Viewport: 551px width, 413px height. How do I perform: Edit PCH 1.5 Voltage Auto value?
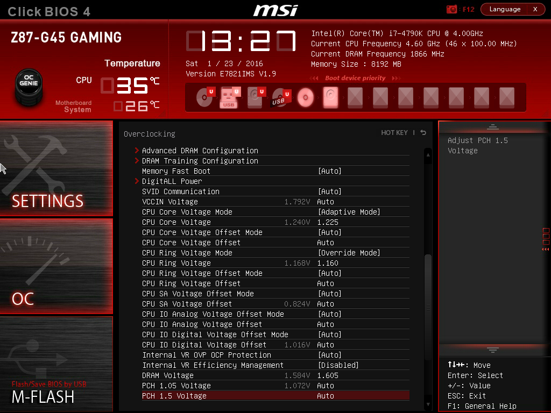pyautogui.click(x=326, y=395)
